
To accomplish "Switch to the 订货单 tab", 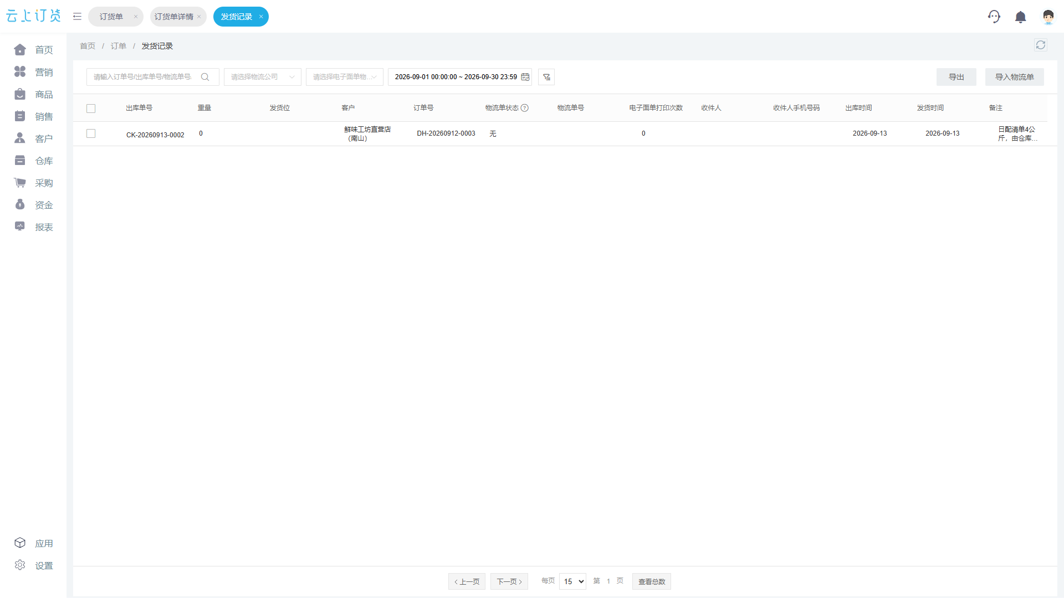I will click(111, 17).
